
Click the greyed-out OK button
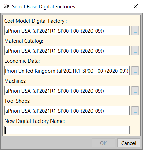coord(103,143)
